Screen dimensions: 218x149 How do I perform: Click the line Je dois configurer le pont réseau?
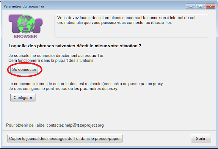[x=63, y=88]
